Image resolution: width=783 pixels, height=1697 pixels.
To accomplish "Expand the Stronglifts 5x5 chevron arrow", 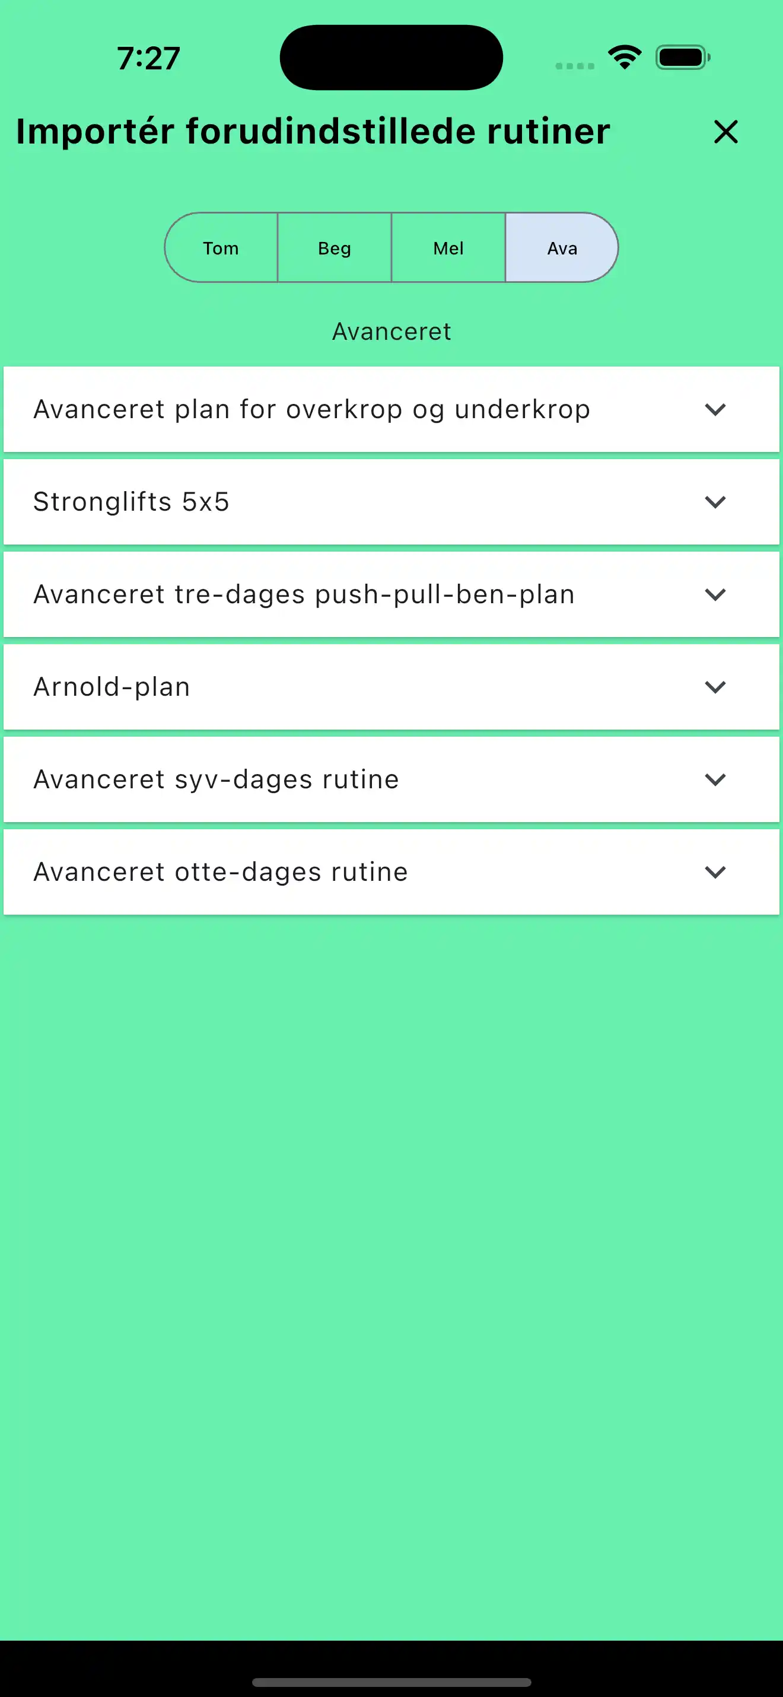I will [x=715, y=502].
